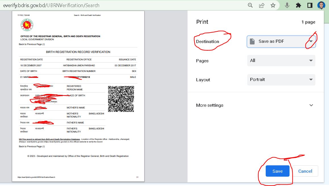Viewport: 329px width, 186px height.
Task: Click the share page icon
Action: click(x=261, y=5)
